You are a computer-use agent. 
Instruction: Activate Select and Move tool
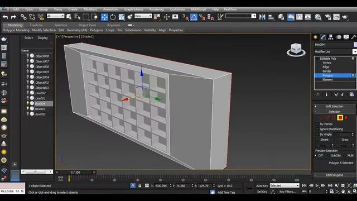coord(104,17)
